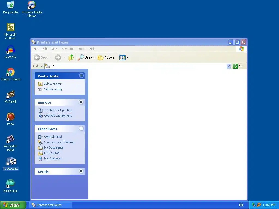Open the Tools menu
This screenshot has width=279, height=209.
[x=82, y=49]
